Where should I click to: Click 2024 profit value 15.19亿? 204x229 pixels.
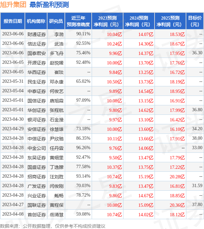point(146,177)
